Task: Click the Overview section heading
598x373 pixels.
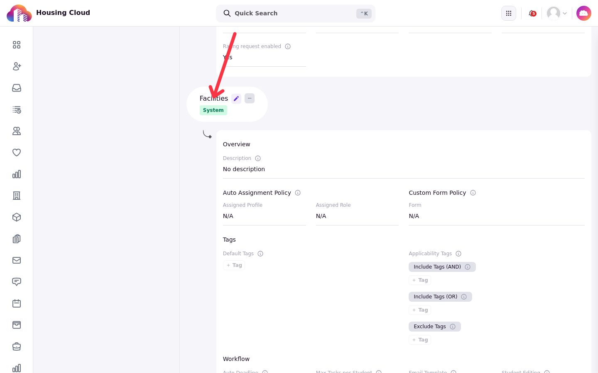Action: click(237, 144)
